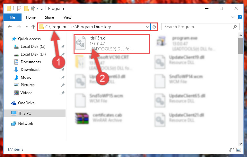Viewport: 247px width, 157px height.
Task: Switch to details view icon
Action: [231, 150]
